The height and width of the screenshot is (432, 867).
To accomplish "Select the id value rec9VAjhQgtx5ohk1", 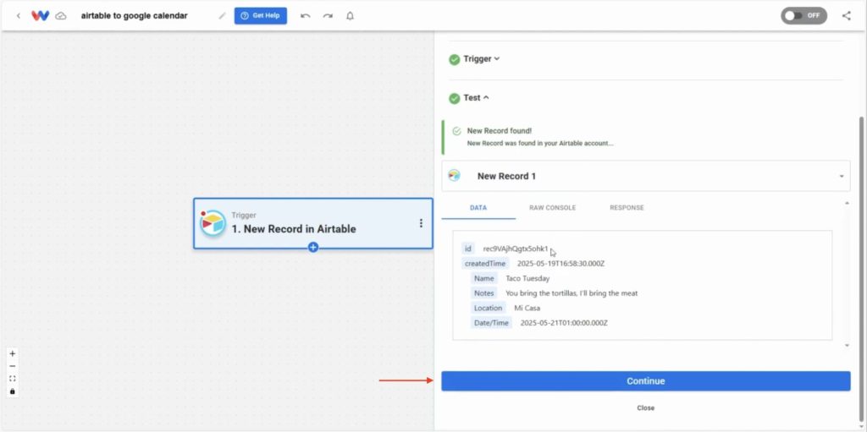I will [x=516, y=249].
